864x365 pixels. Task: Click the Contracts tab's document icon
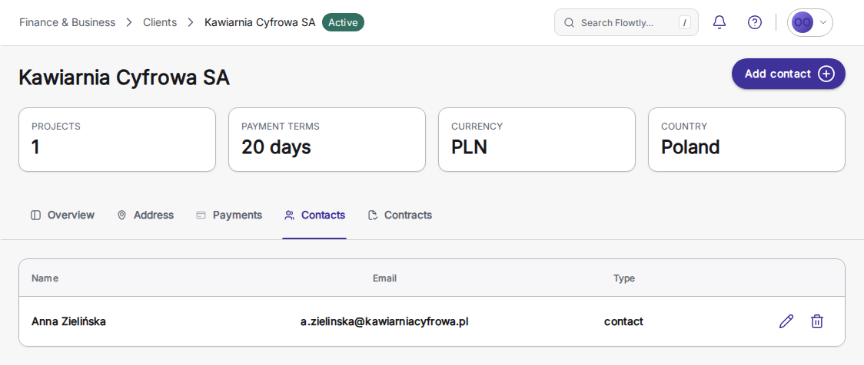(x=373, y=215)
